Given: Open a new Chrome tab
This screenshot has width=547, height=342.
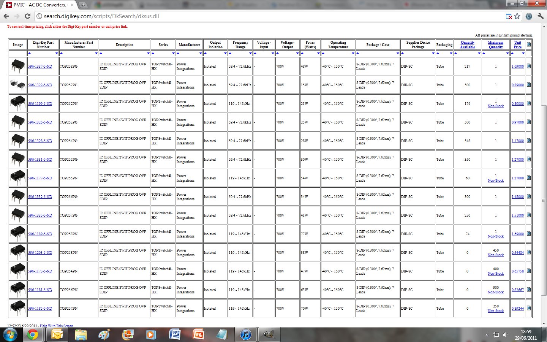Looking at the screenshot, I should 83,5.
